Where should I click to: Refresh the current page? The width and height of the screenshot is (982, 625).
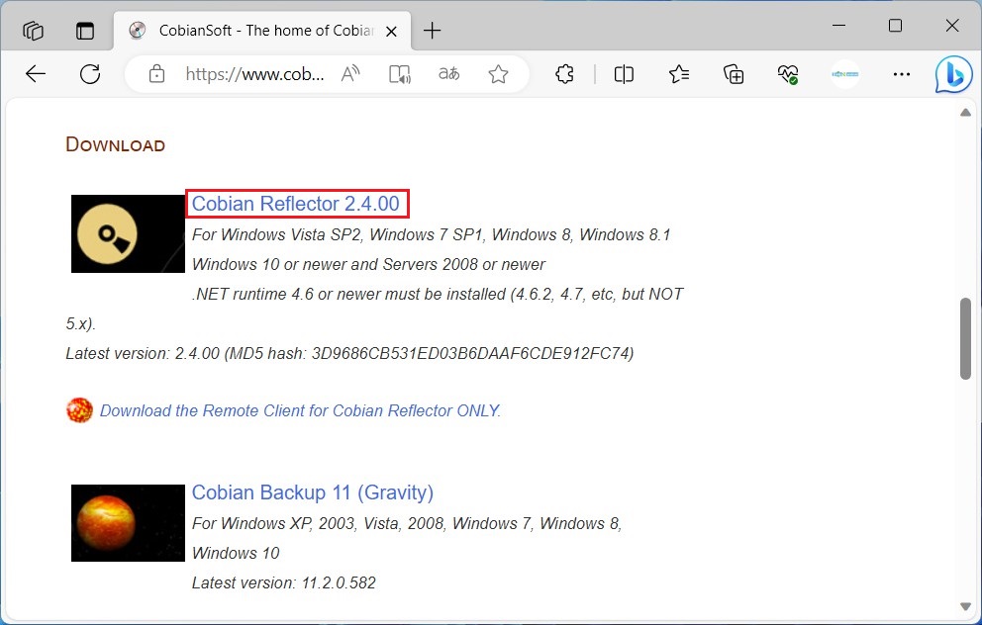[90, 74]
